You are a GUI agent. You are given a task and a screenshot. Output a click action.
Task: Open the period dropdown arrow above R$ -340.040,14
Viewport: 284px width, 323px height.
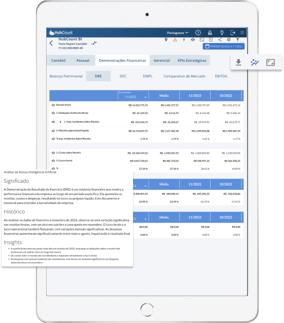point(145,186)
